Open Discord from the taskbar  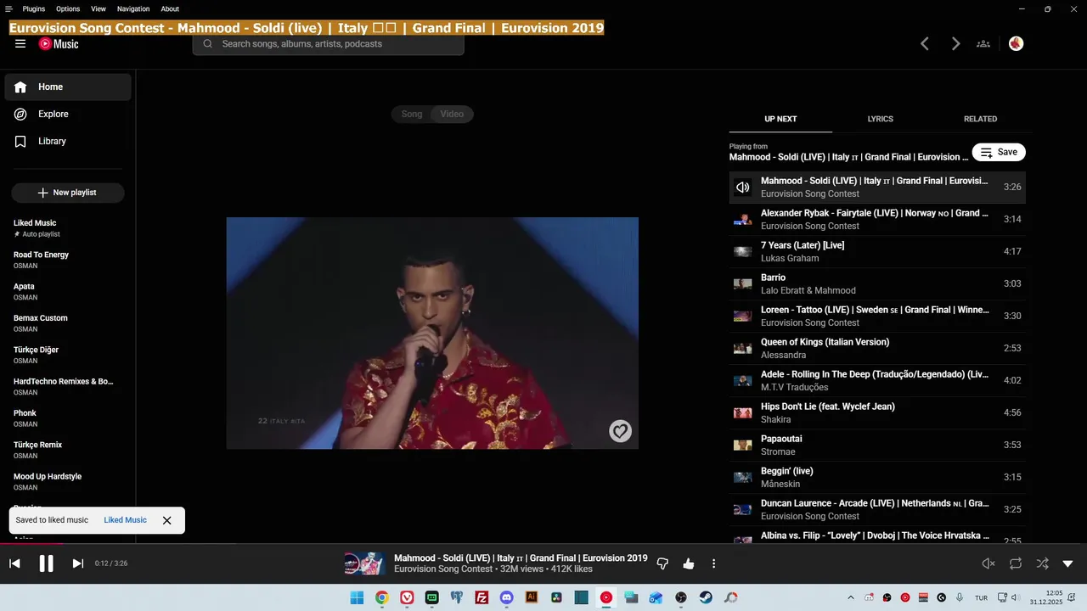coord(506,597)
